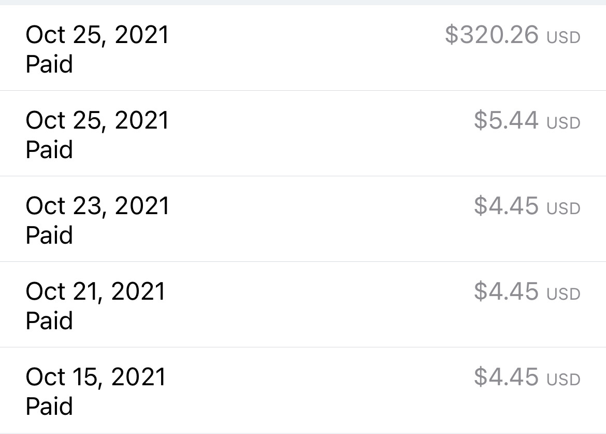
Task: Tap the Oct 25, 2021 date above $5.44 row's Paid status
Action: 97,121
